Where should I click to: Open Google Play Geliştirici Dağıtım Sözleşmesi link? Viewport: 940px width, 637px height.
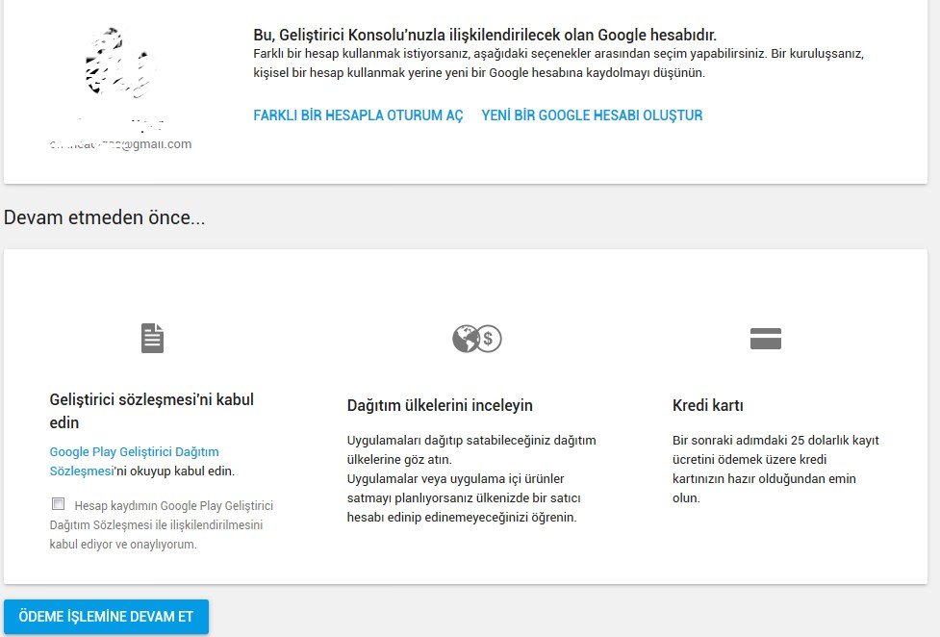(135, 461)
